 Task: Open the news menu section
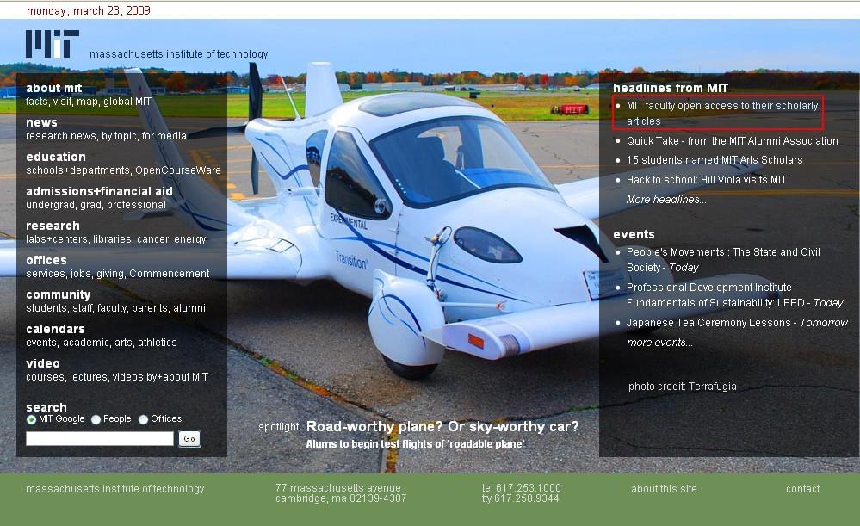pos(41,122)
